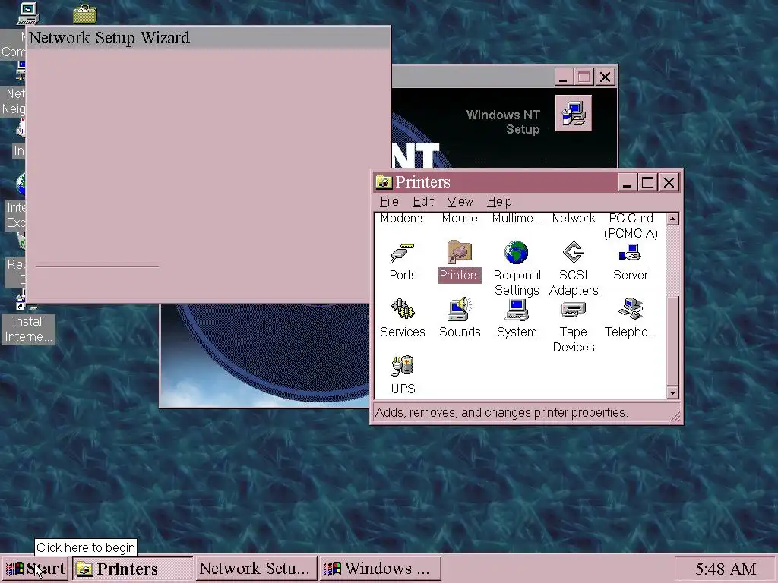Image resolution: width=778 pixels, height=583 pixels.
Task: Click the Network label in control panel
Action: tap(574, 218)
